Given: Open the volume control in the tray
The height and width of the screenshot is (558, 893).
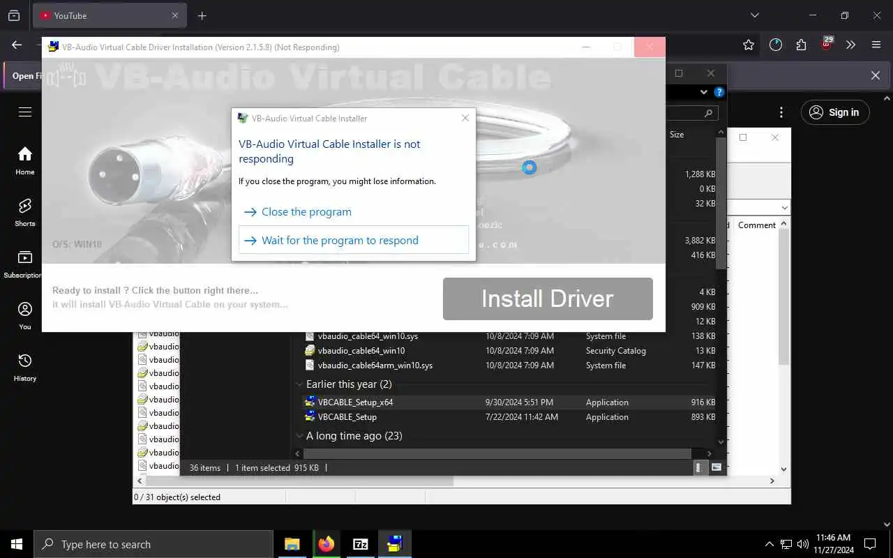Looking at the screenshot, I should pos(803,544).
